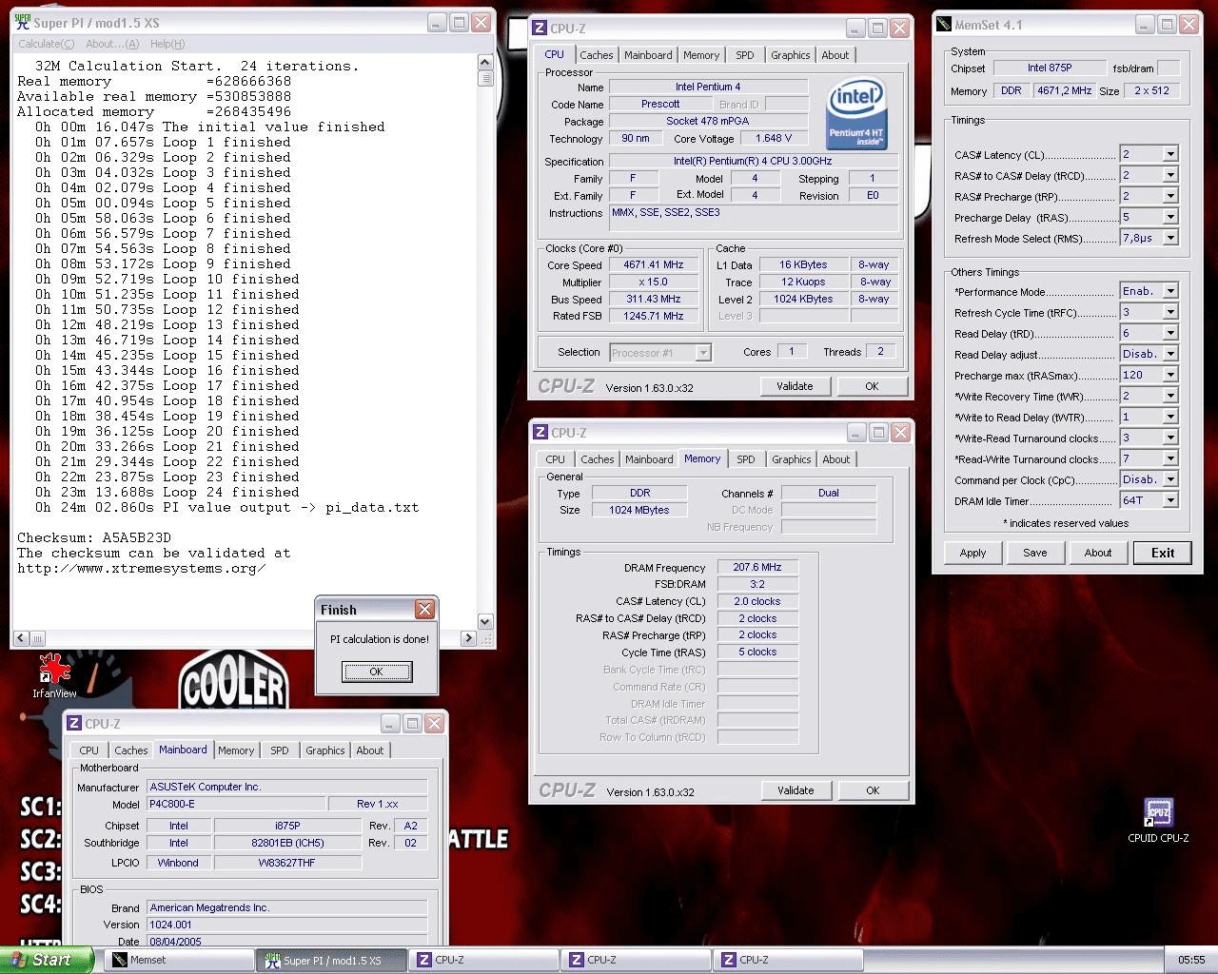The width and height of the screenshot is (1218, 974).
Task: Click the Model P4C800-E field
Action: (235, 804)
